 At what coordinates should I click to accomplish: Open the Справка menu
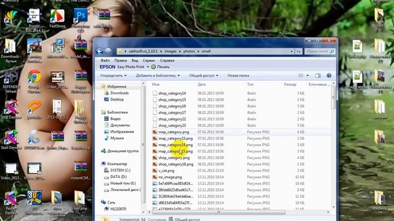click(x=167, y=60)
